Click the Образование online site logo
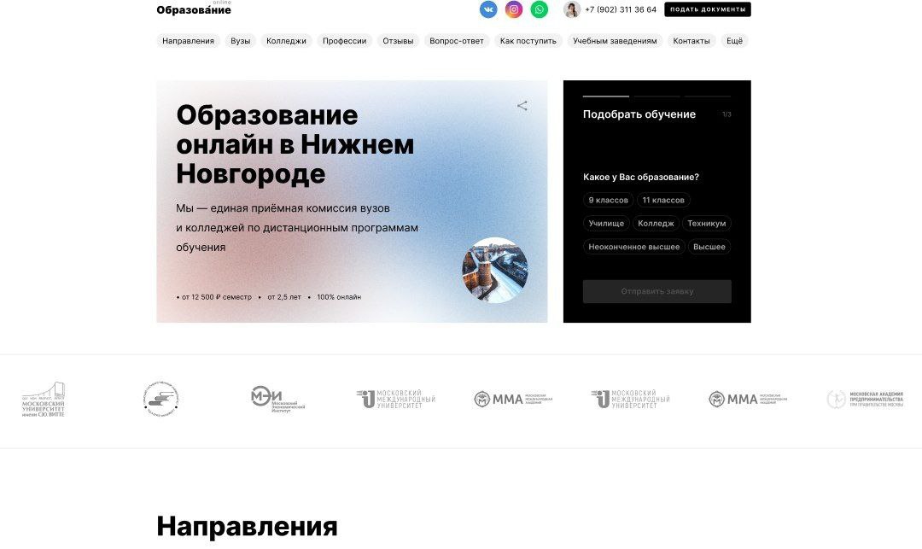Image resolution: width=922 pixels, height=549 pixels. (x=194, y=9)
